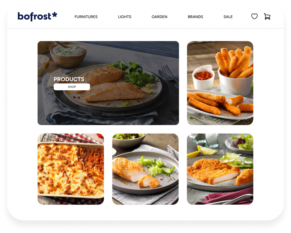This screenshot has width=291, height=233.
Task: Open the wishlist heart icon
Action: 254,16
